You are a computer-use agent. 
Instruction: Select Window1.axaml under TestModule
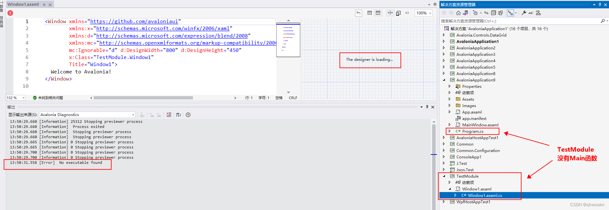[476, 189]
